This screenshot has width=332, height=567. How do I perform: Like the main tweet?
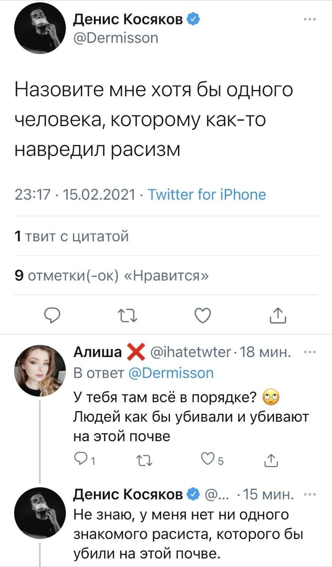click(x=202, y=315)
